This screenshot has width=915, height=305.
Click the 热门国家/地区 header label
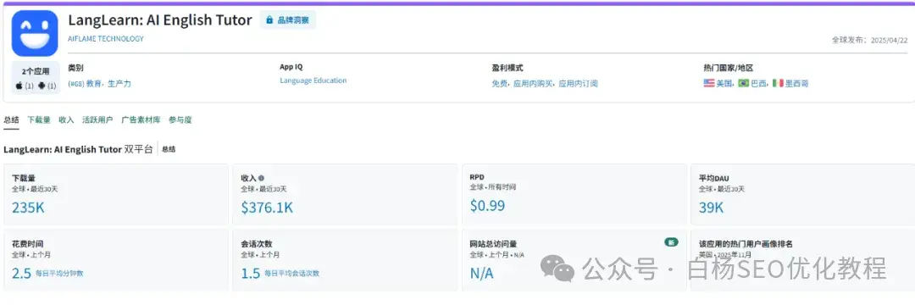coord(729,68)
